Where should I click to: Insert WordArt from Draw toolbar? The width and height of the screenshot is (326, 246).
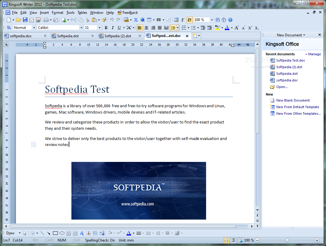click(82, 233)
